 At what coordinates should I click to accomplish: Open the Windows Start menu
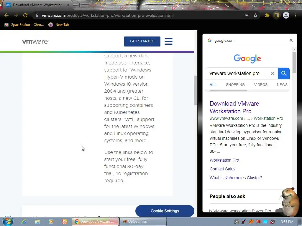(x=8, y=221)
